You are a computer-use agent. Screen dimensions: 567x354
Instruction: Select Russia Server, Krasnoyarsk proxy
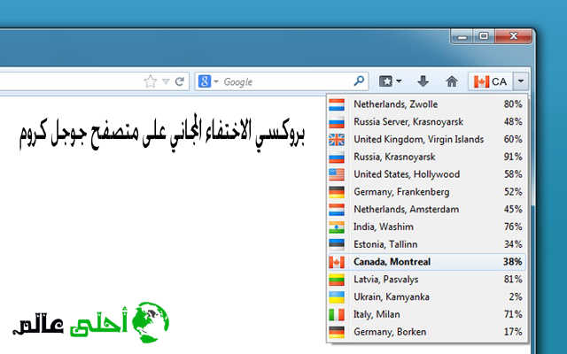427,122
